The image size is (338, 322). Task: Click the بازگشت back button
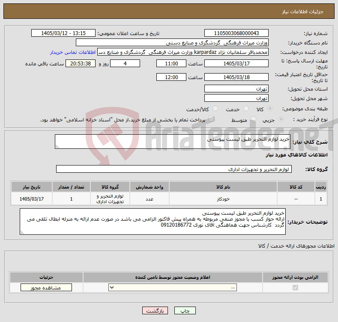155,311
